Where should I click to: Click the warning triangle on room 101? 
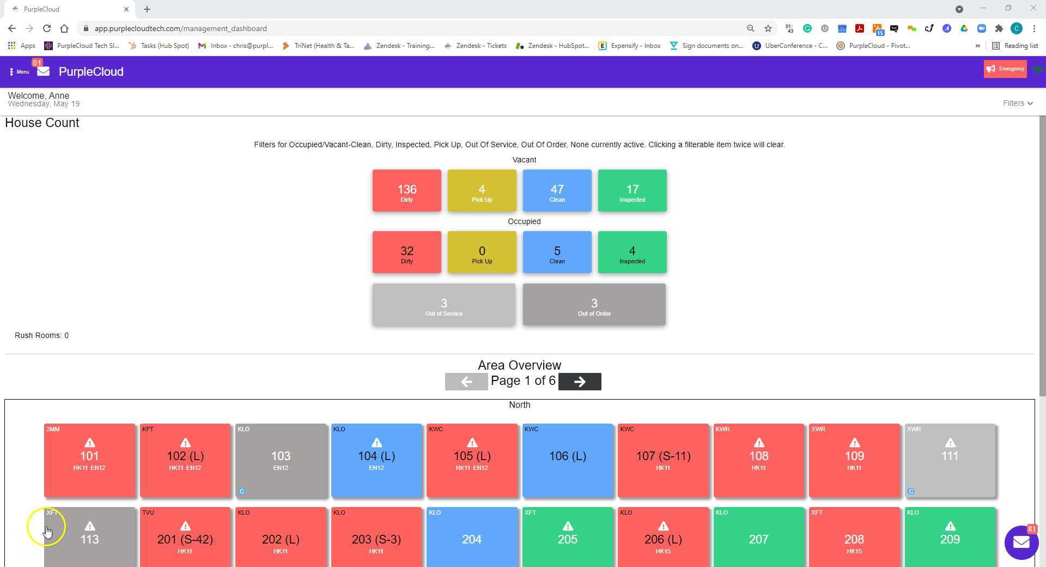pos(90,443)
